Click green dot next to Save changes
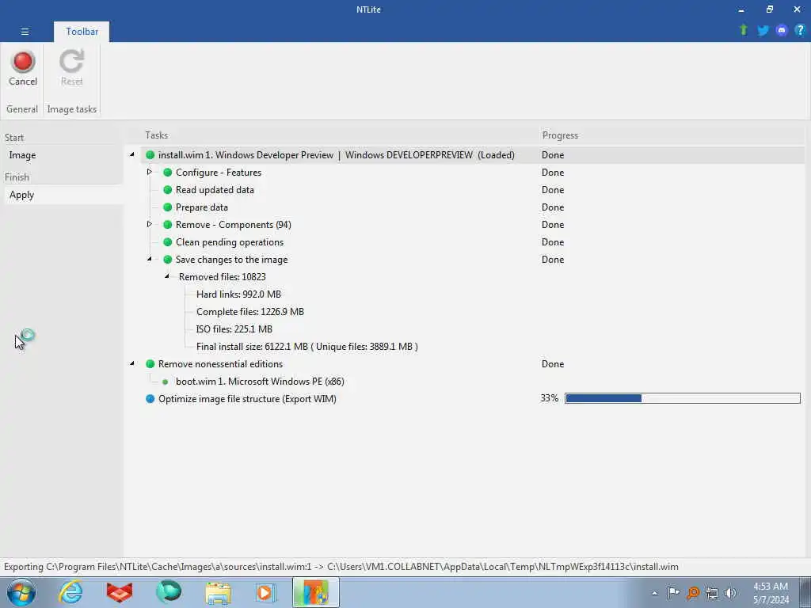Image resolution: width=811 pixels, height=608 pixels. 168,260
